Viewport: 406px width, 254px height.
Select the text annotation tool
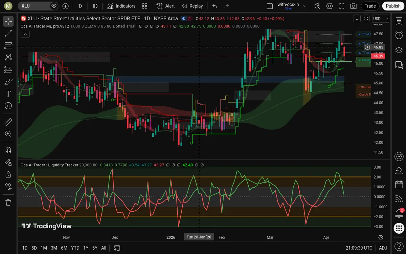click(8, 94)
